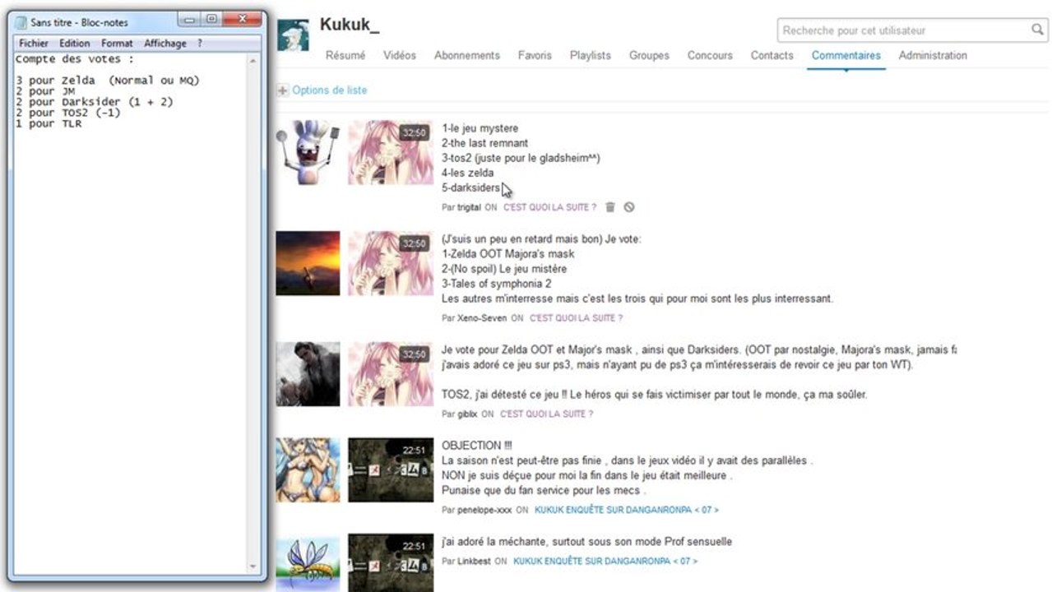The height and width of the screenshot is (592, 1052).
Task: Click the search magnifier icon
Action: (x=1038, y=30)
